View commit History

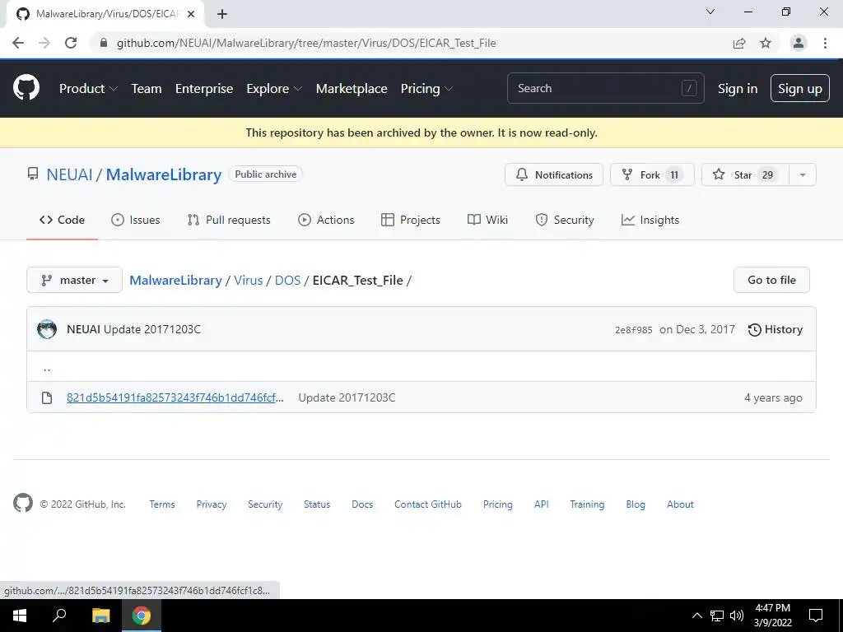pyautogui.click(x=775, y=329)
